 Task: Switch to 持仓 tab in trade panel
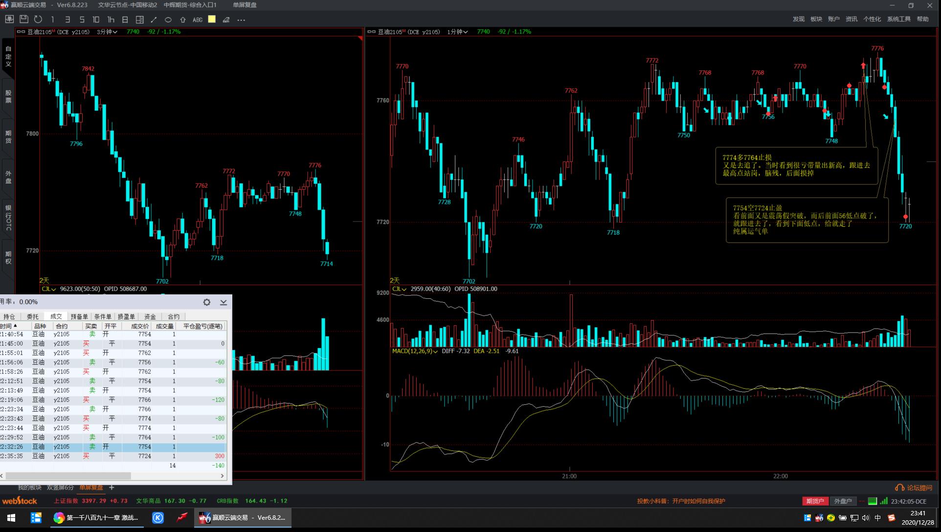tap(9, 316)
